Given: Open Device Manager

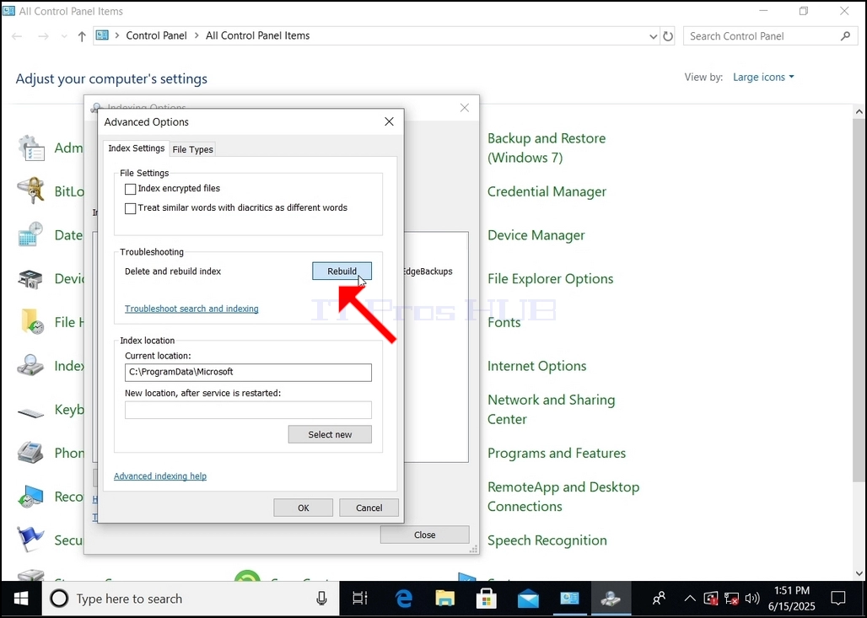Looking at the screenshot, I should pyautogui.click(x=536, y=235).
